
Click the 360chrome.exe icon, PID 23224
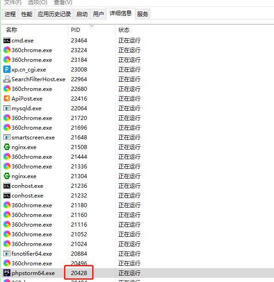tap(7, 50)
